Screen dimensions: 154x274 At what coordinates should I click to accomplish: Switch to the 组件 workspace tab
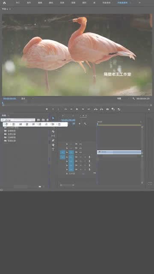pos(29,3)
